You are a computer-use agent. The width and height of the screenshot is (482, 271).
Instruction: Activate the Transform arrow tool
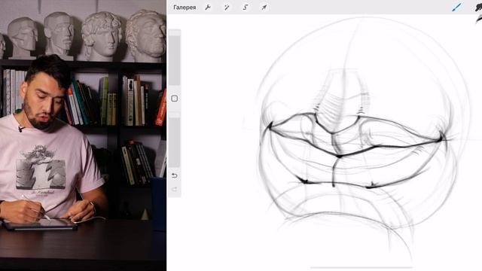click(x=264, y=8)
